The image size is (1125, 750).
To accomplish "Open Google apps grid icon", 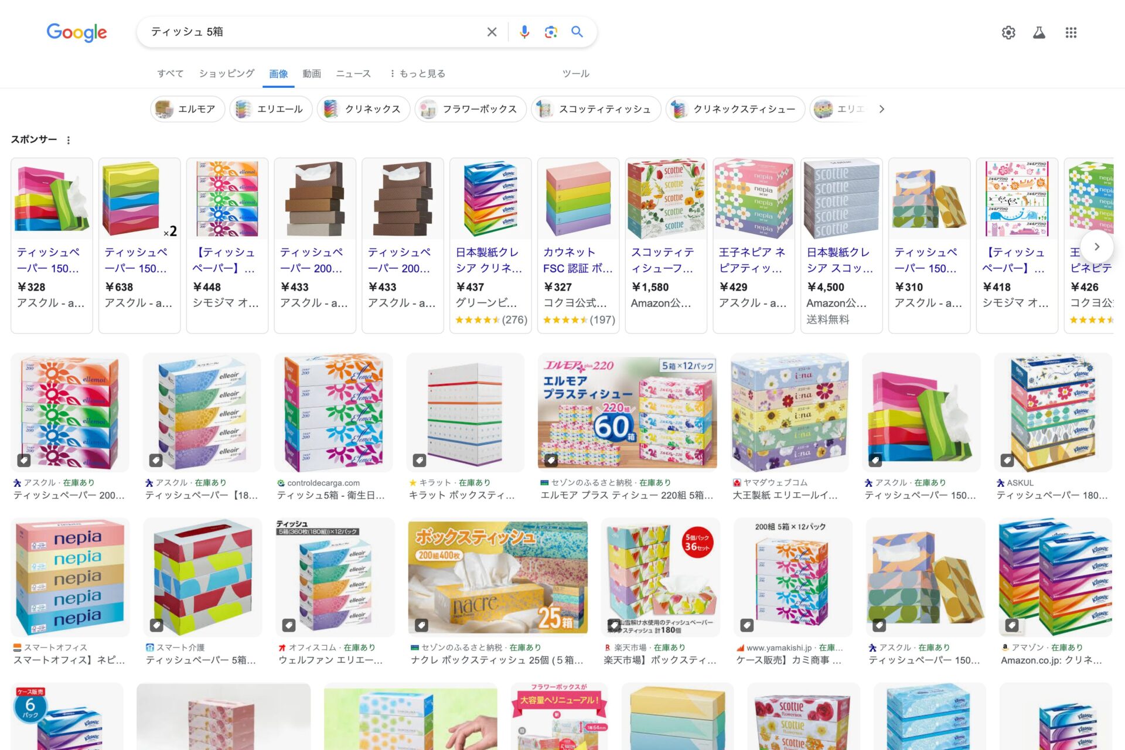I will pyautogui.click(x=1071, y=33).
